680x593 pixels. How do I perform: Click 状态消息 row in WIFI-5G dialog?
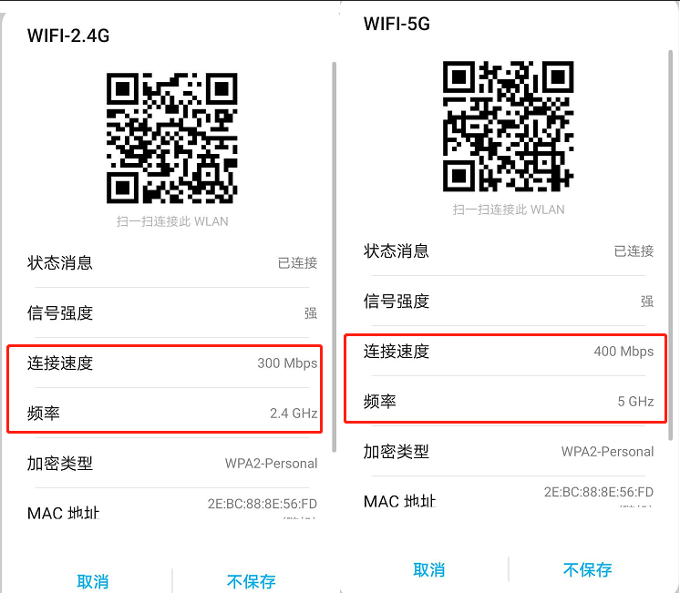click(509, 251)
